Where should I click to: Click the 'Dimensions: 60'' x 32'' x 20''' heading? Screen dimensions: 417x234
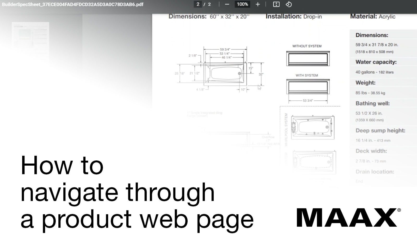coord(209,17)
